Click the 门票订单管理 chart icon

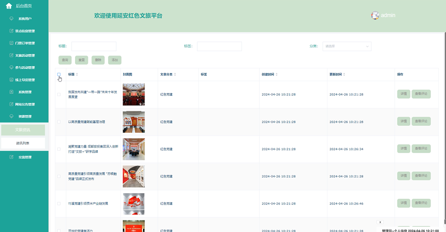tap(11, 43)
